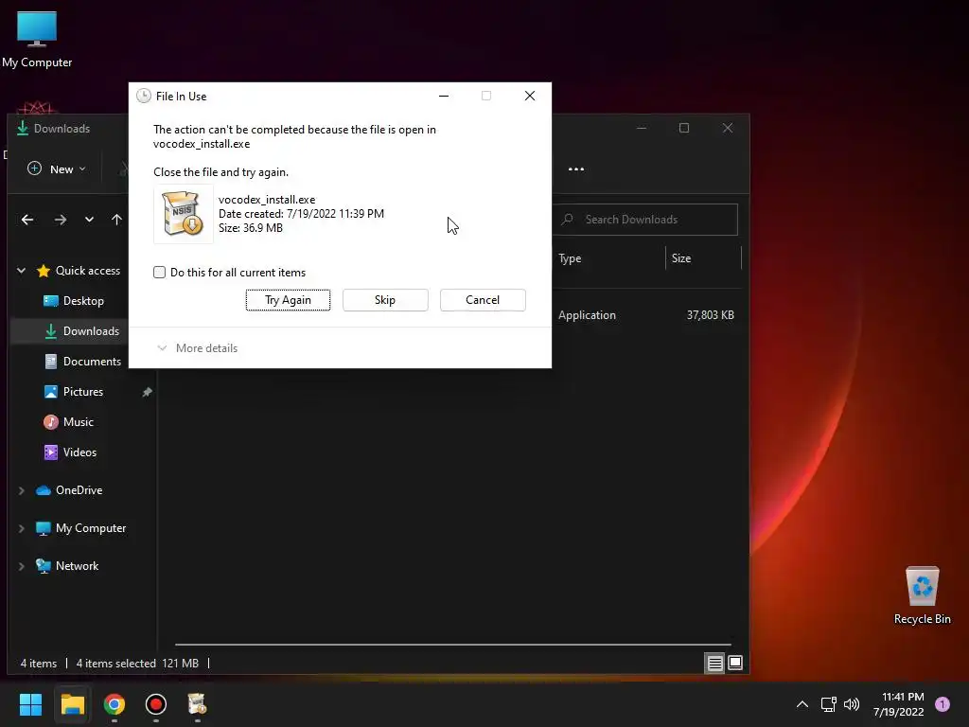Image resolution: width=969 pixels, height=727 pixels.
Task: Click the NSIS installer taskbar icon
Action: point(197,704)
